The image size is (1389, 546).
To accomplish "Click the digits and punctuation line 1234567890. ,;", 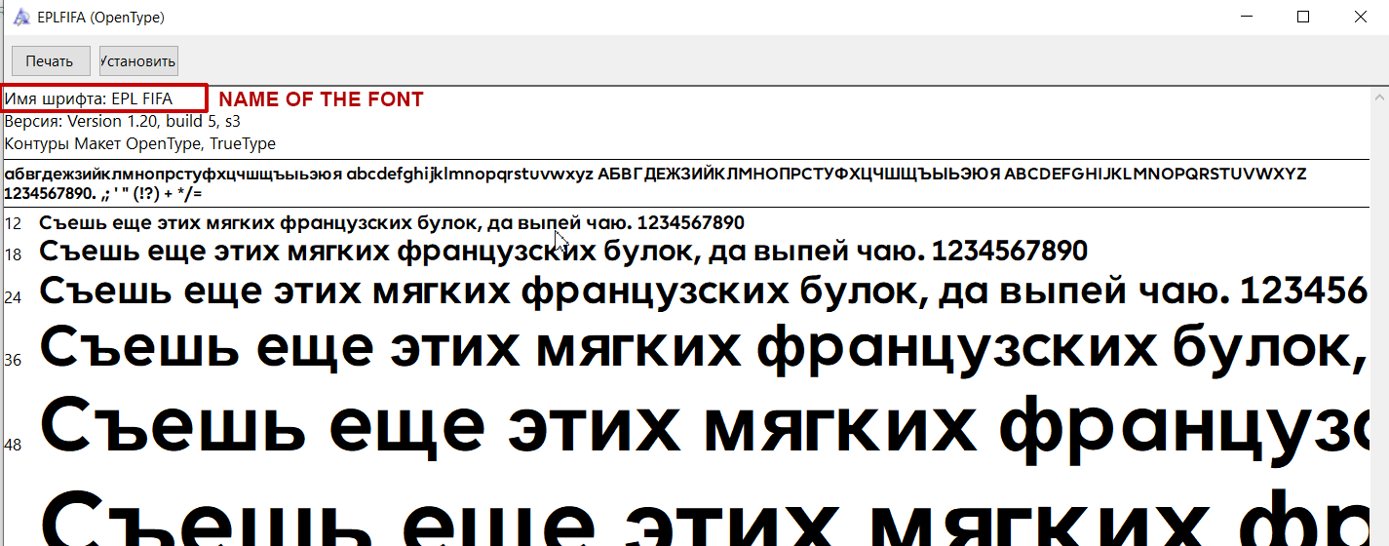I will coord(103,193).
